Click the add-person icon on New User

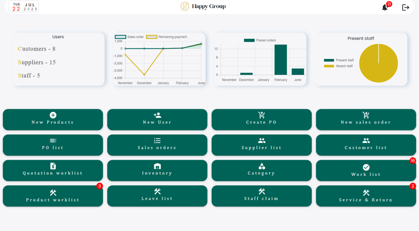(x=157, y=115)
